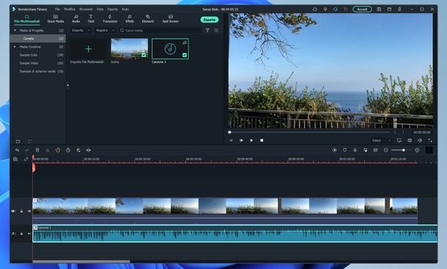447x269 pixels.
Task: Switch to the Stock Media tab
Action: pos(56,19)
